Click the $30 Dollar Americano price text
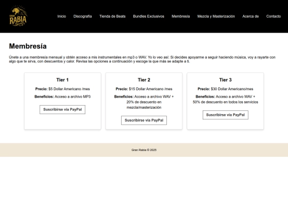Image resolution: width=288 pixels, height=216 pixels. 232,89
